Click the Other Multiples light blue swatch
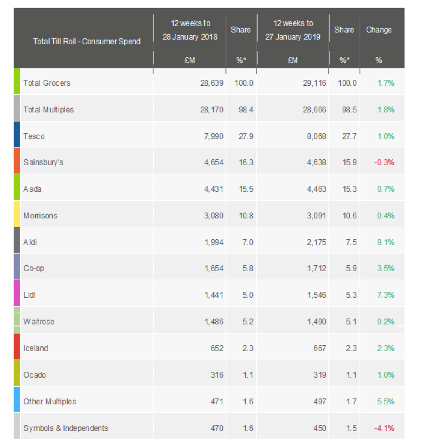The image size is (443, 448). (17, 401)
